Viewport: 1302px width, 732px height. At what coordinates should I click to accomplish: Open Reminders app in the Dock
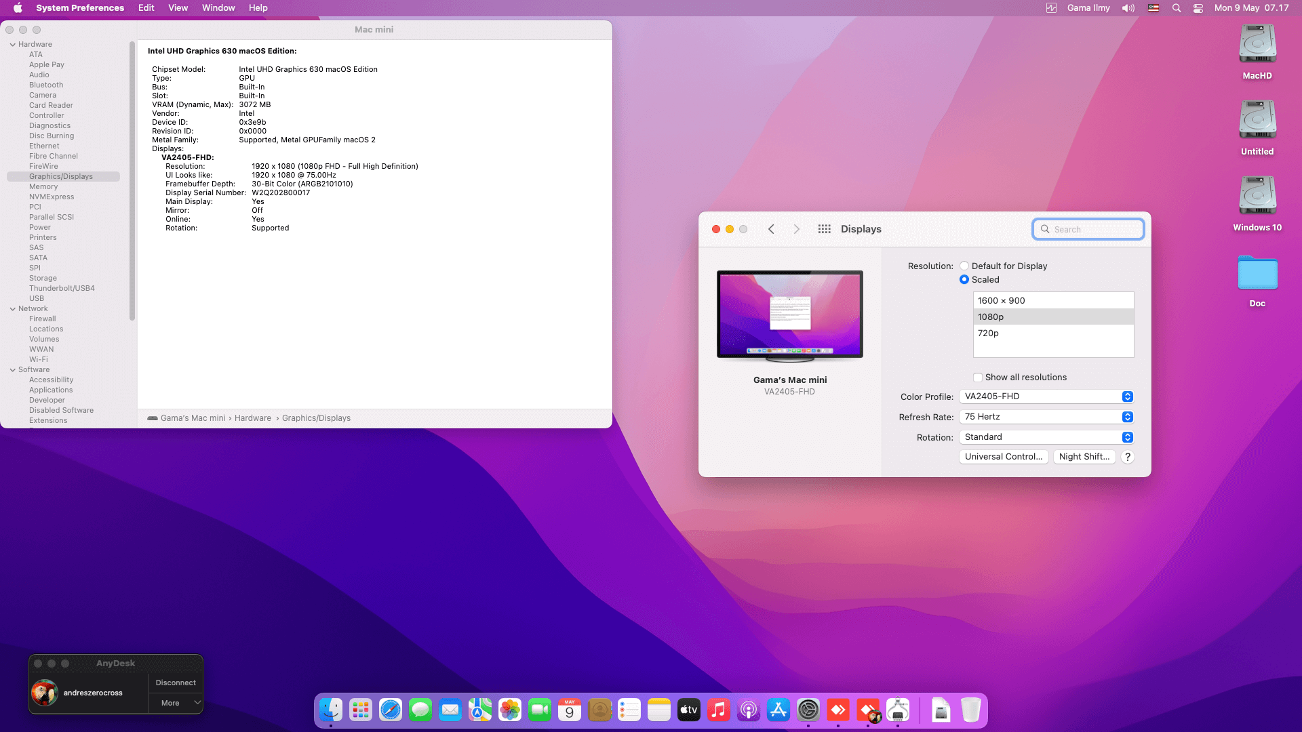tap(629, 710)
